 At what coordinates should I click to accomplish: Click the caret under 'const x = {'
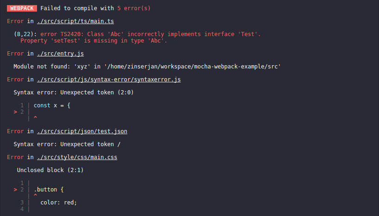pyautogui.click(x=36, y=117)
